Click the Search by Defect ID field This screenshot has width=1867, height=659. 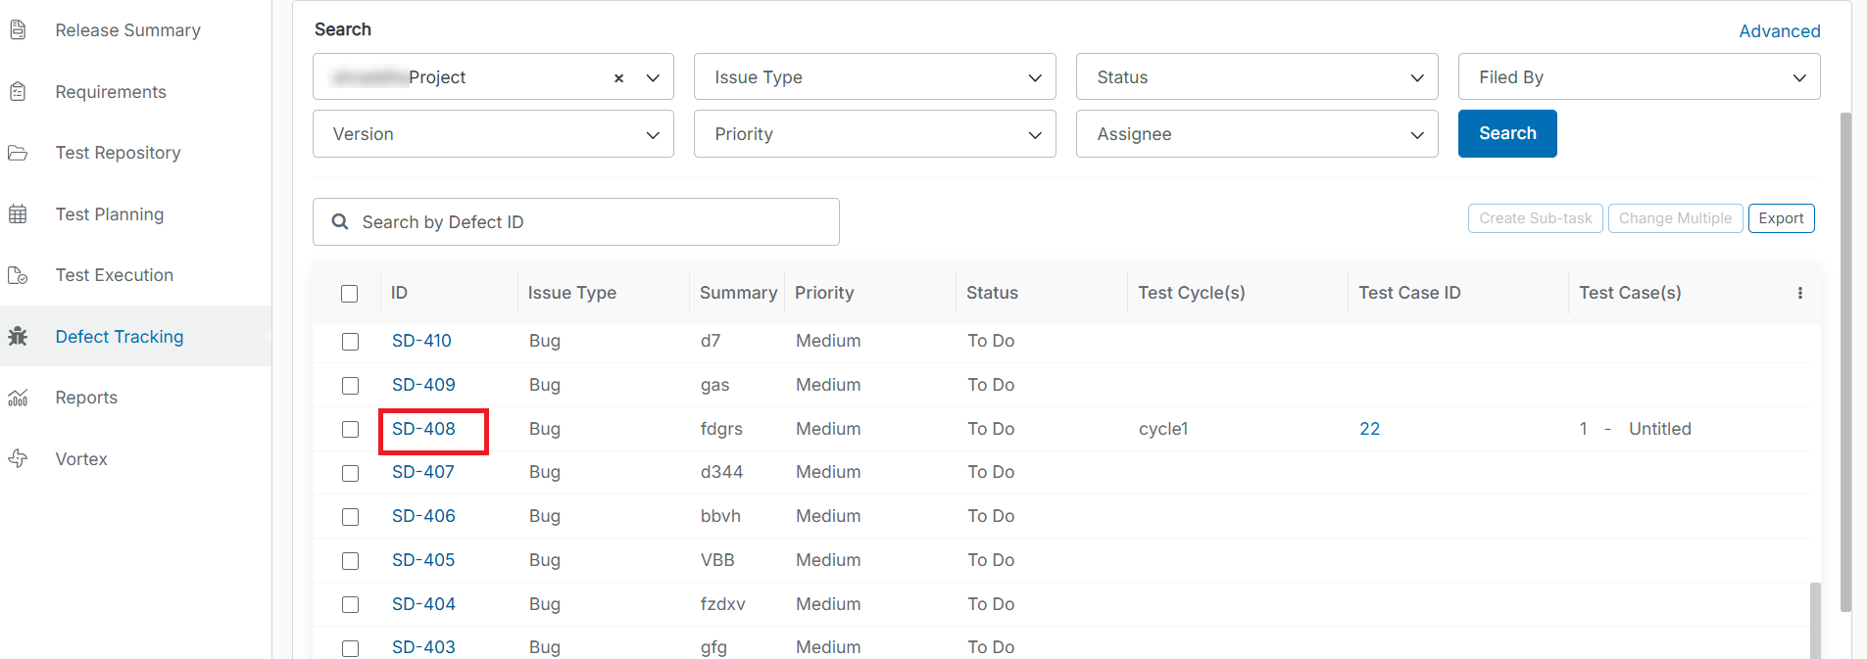(x=588, y=222)
